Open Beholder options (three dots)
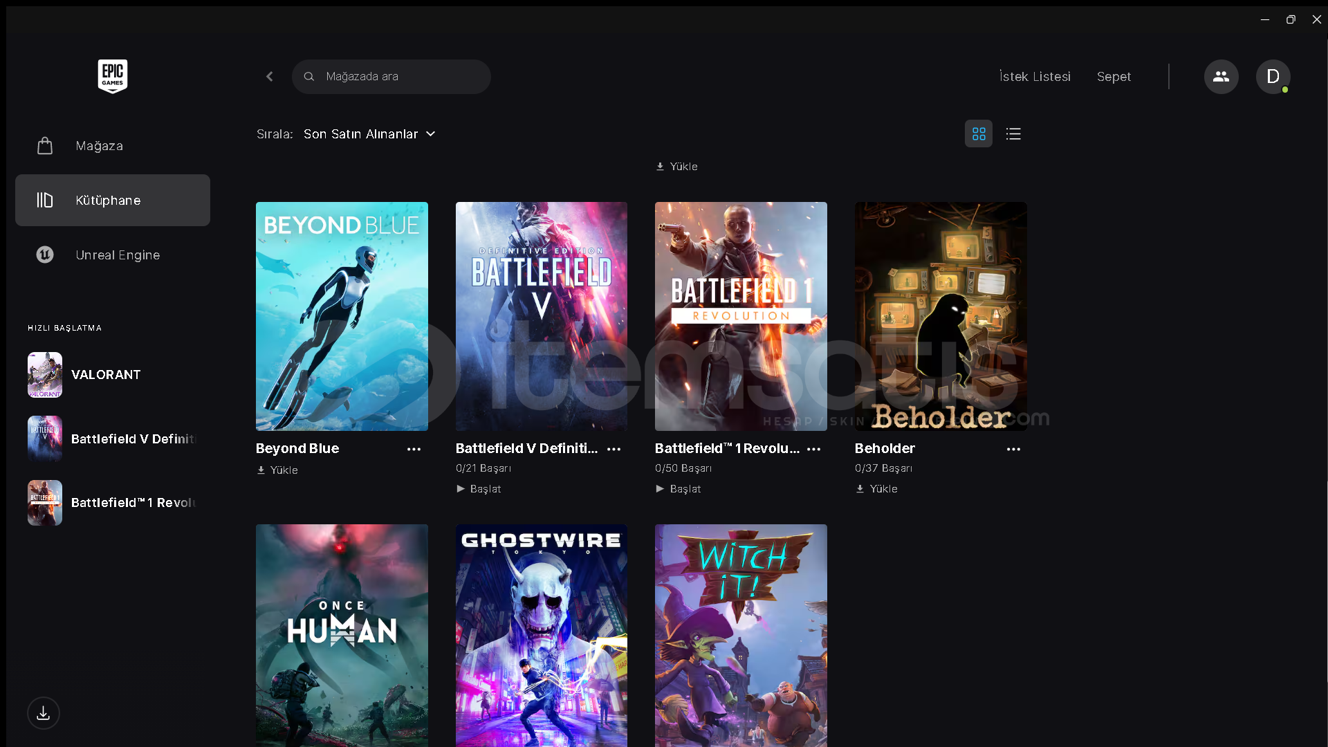Screen dimensions: 1328x747 point(1013,449)
